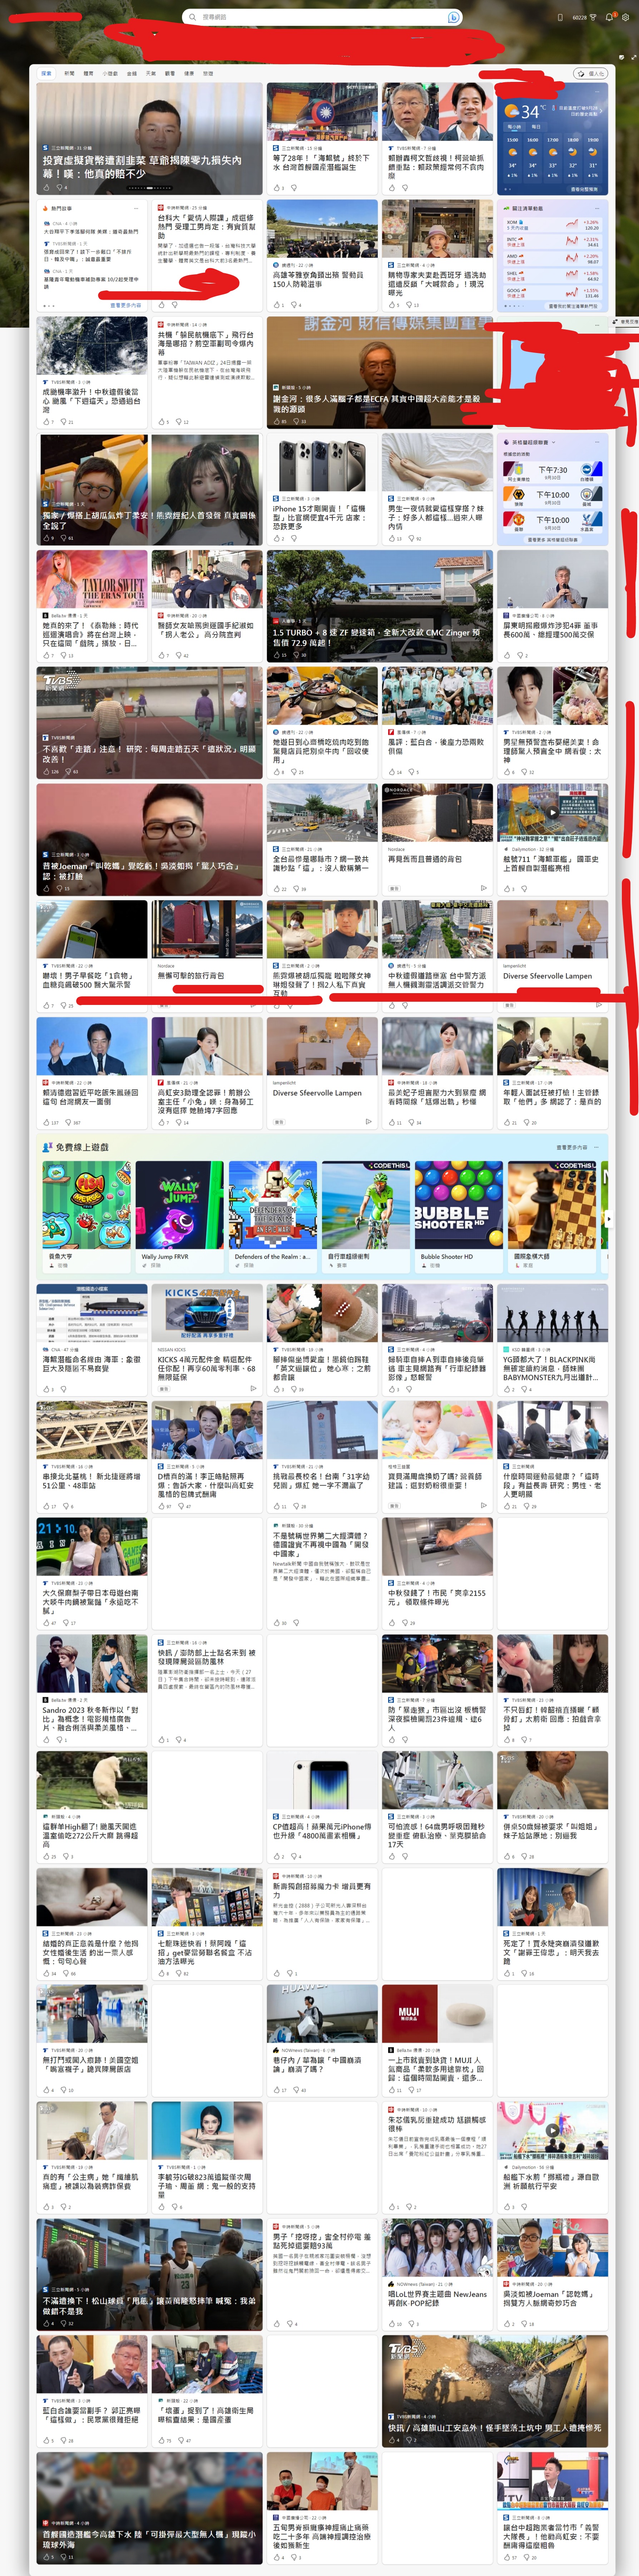Open the XOM stock row
This screenshot has width=639, height=2576.
tap(552, 225)
